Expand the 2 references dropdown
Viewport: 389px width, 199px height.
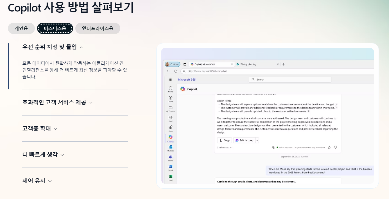pyautogui.click(x=224, y=147)
